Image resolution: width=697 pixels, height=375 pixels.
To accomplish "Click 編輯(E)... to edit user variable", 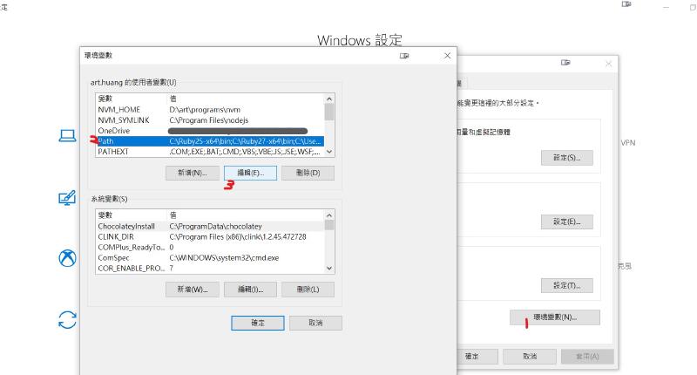I will (250, 173).
